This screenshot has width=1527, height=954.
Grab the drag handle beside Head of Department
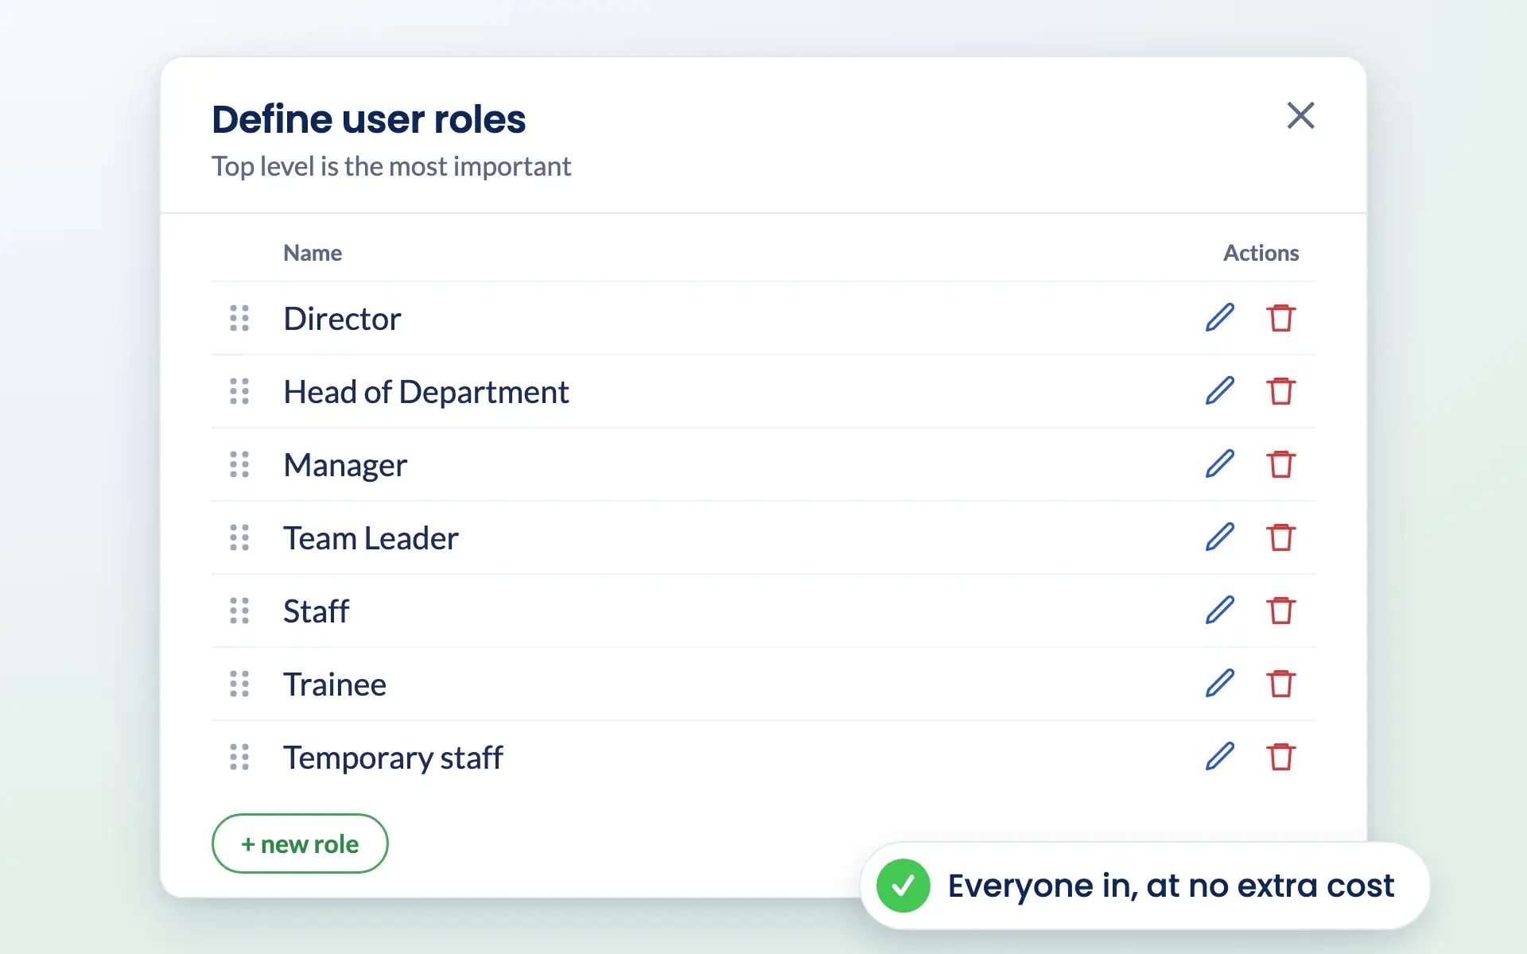tap(239, 391)
